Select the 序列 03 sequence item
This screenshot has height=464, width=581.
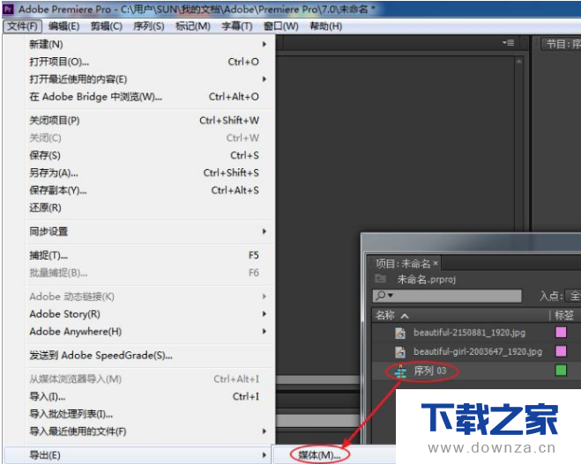click(430, 371)
